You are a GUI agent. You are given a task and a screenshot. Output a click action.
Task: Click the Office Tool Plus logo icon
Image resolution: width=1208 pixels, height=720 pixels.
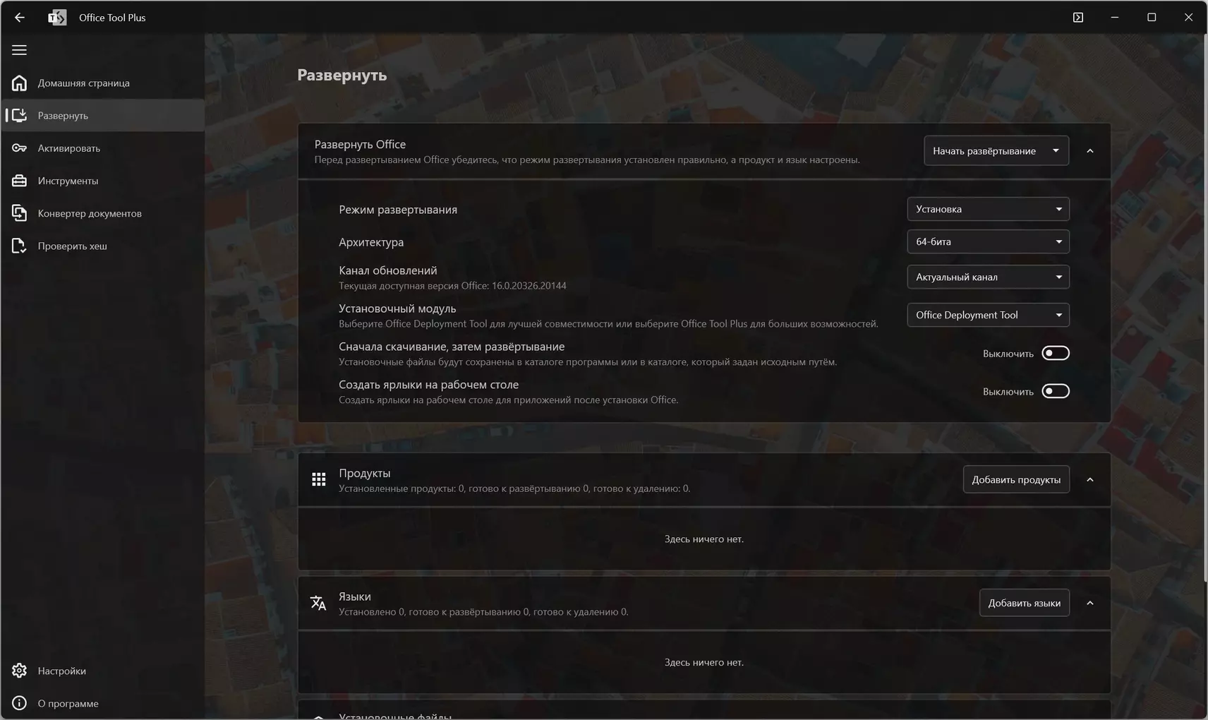click(x=57, y=18)
